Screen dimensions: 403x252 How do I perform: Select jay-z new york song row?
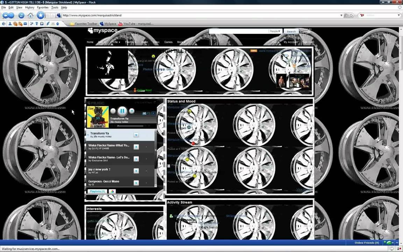[x=120, y=171]
